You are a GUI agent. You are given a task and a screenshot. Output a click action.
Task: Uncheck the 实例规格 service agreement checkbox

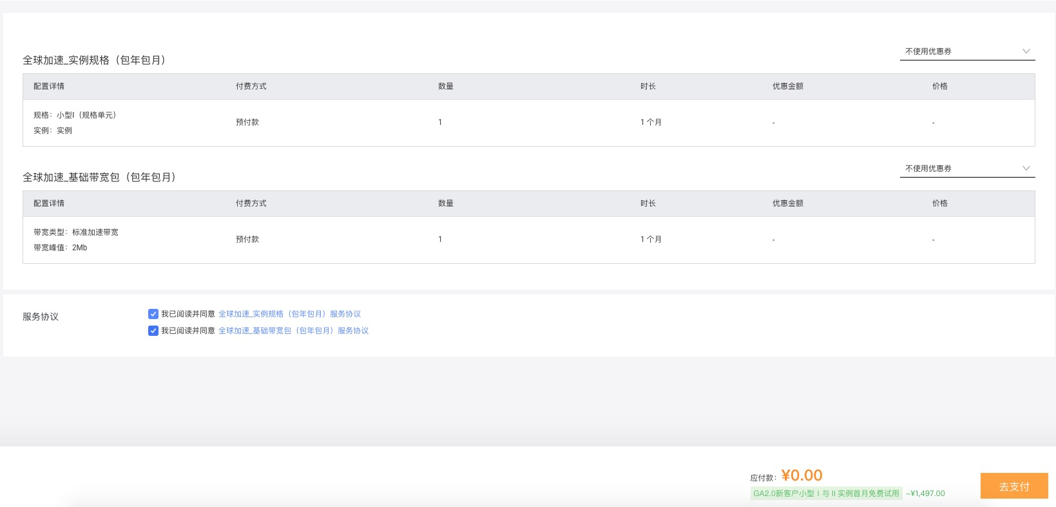[153, 314]
